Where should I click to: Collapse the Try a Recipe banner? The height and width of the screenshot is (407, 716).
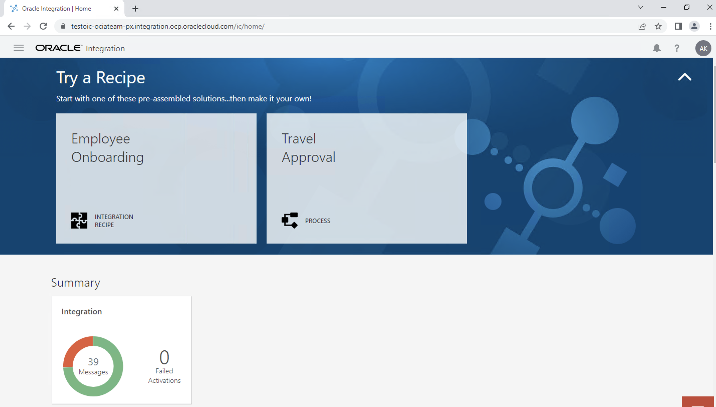(x=684, y=77)
